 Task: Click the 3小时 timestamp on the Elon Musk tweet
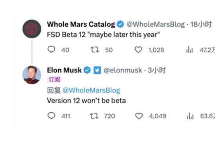[x=157, y=70]
